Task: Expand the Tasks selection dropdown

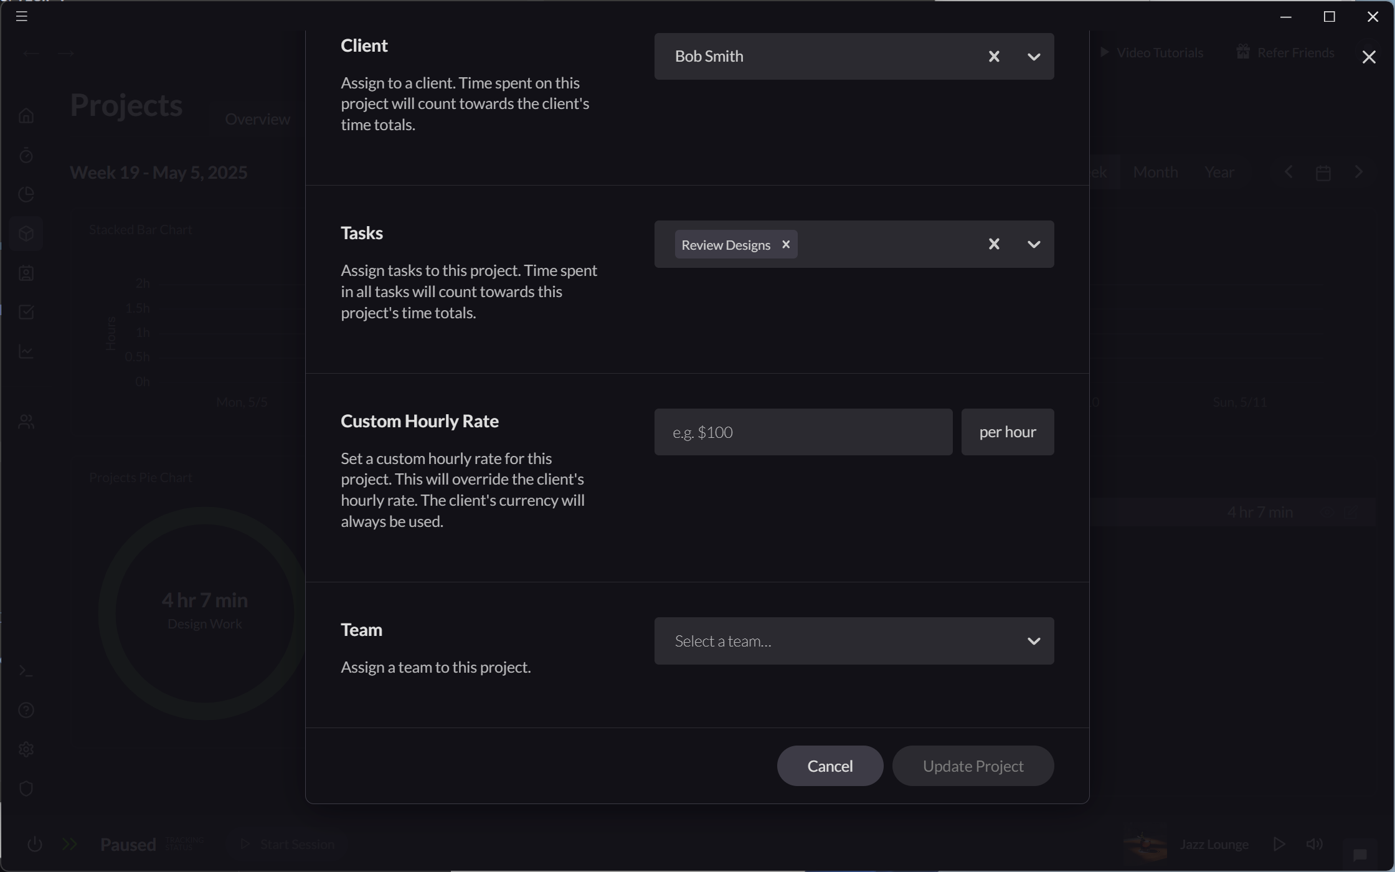Action: pyautogui.click(x=1033, y=244)
